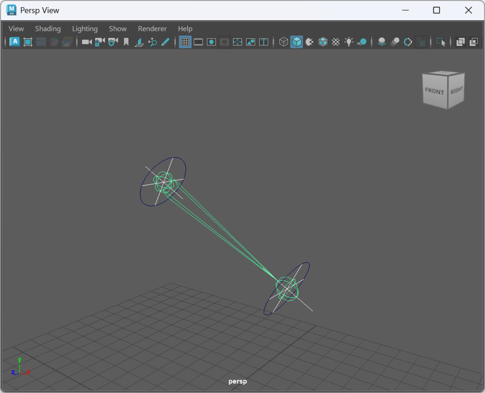Enable Isolate Select icon
Image resolution: width=485 pixels, height=393 pixels.
441,42
